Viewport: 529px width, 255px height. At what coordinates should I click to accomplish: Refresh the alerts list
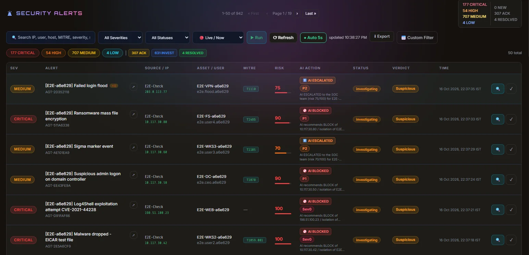tap(283, 38)
